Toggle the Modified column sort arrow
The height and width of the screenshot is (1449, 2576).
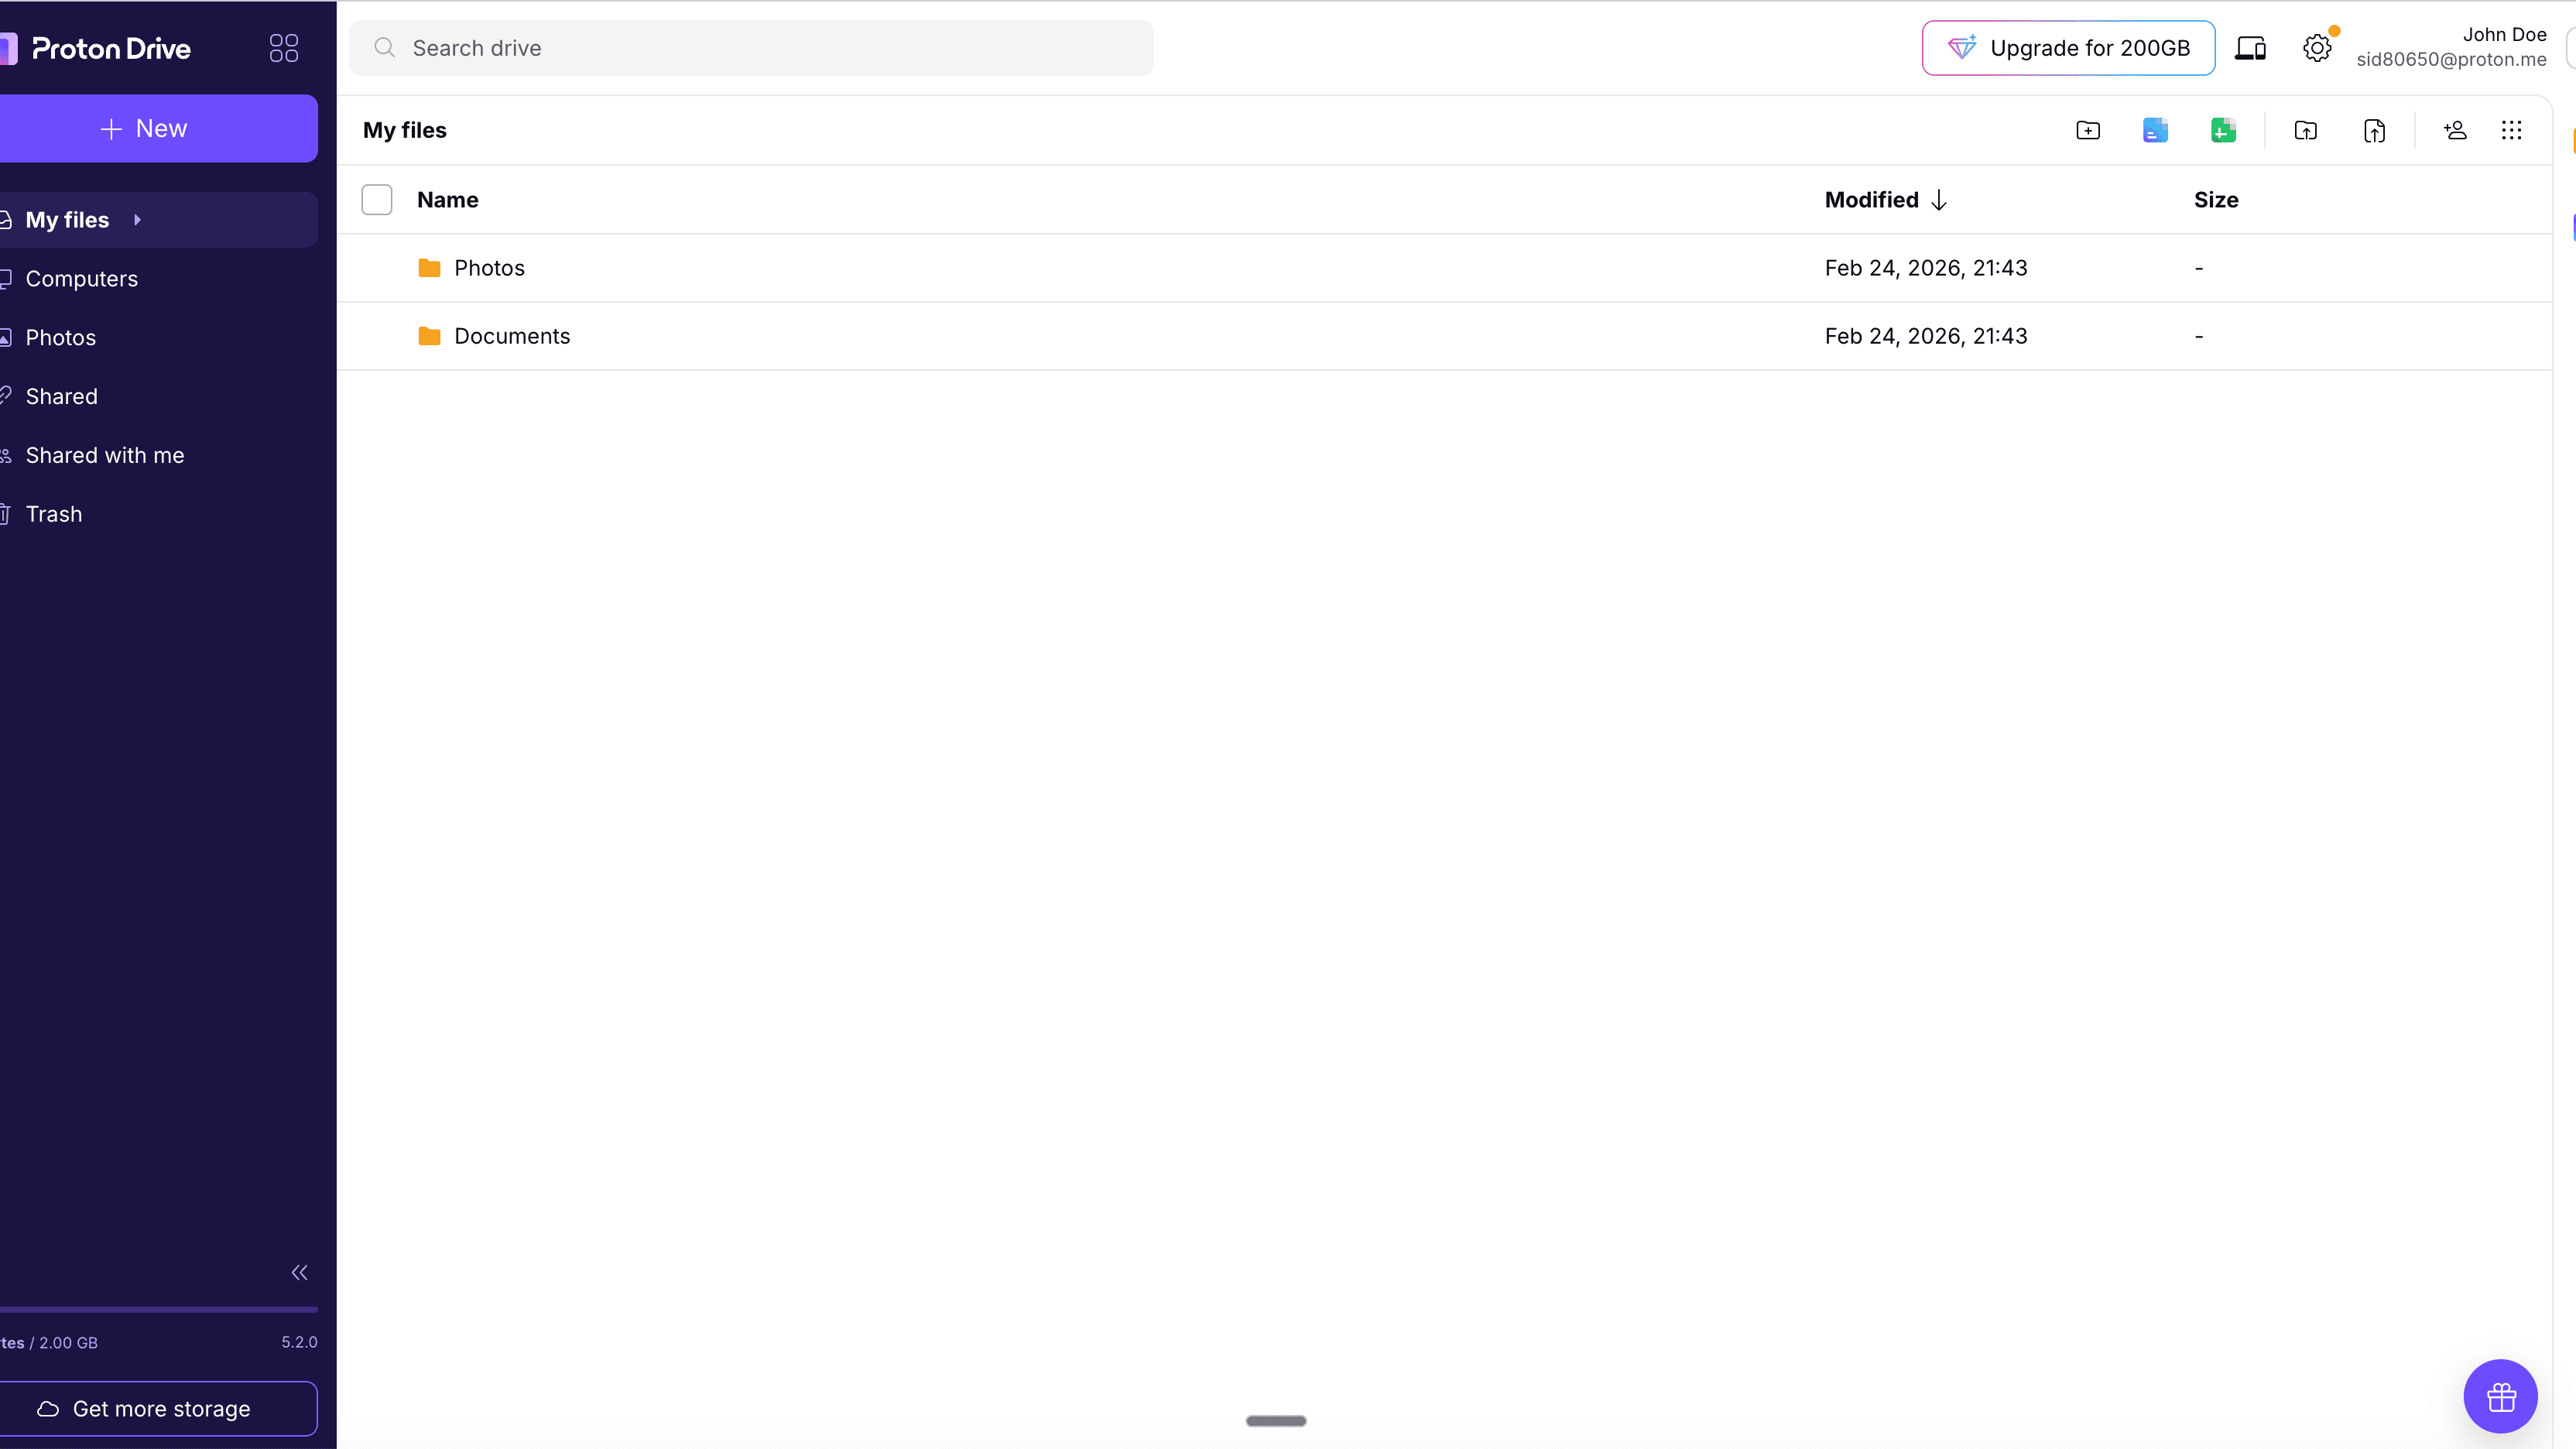tap(1939, 199)
